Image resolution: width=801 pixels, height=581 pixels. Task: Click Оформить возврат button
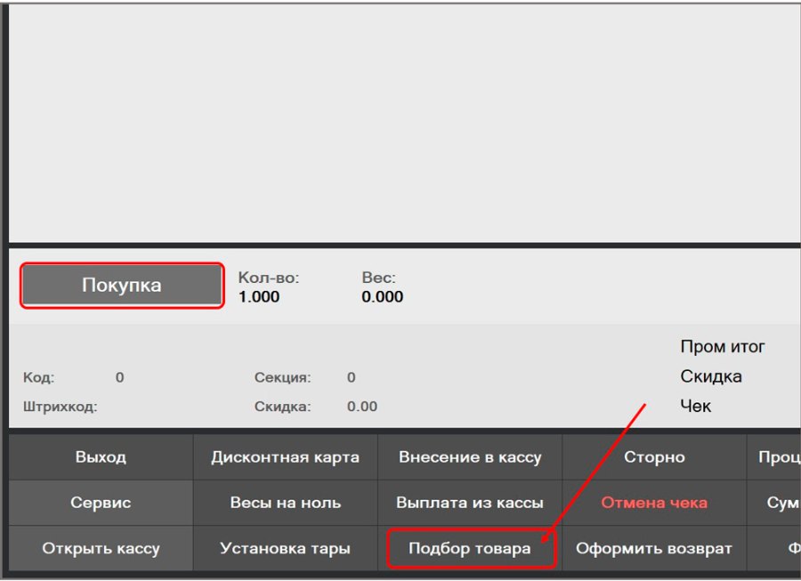654,548
